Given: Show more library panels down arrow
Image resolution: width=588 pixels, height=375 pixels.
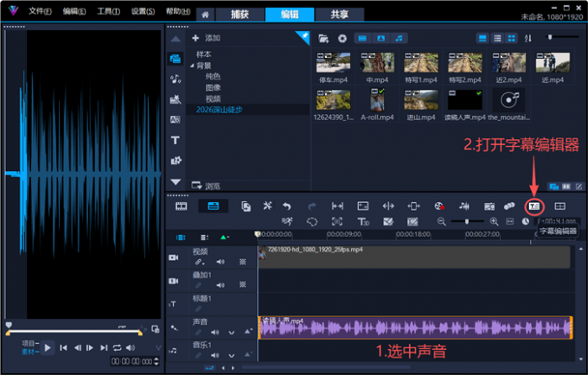Looking at the screenshot, I should (176, 182).
